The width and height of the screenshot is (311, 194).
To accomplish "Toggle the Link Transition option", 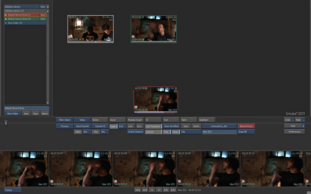I will pyautogui.click(x=153, y=126).
